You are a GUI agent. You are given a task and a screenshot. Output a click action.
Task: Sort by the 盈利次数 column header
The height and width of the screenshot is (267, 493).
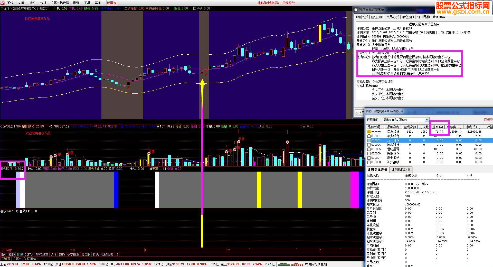410,127
